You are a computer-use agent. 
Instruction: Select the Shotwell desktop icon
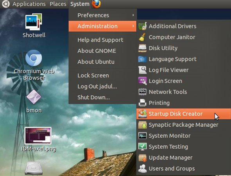34,22
